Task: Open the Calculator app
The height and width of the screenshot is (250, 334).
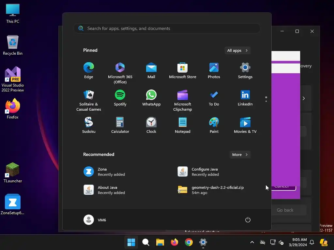Action: [120, 125]
